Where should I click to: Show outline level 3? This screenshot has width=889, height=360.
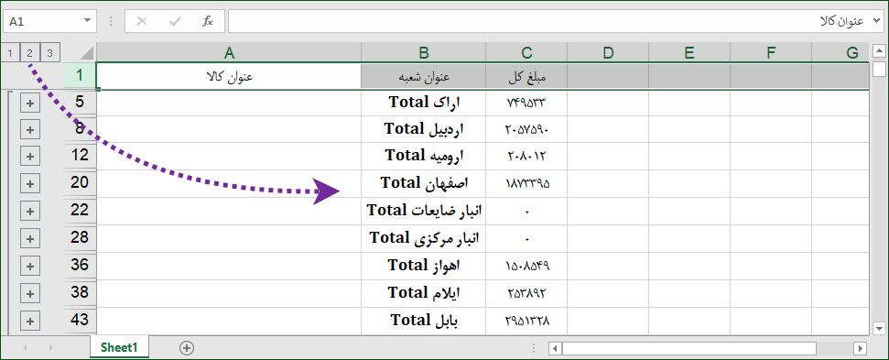[49, 53]
